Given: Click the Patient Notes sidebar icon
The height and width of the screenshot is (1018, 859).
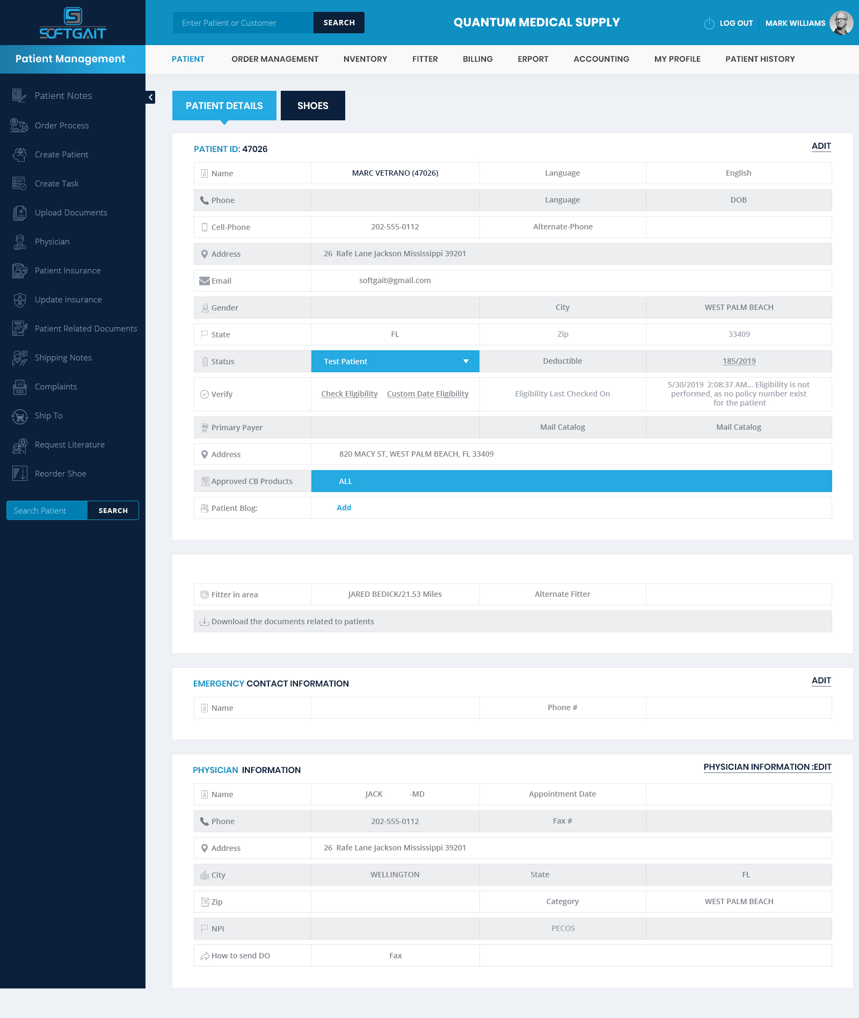Looking at the screenshot, I should tap(19, 96).
